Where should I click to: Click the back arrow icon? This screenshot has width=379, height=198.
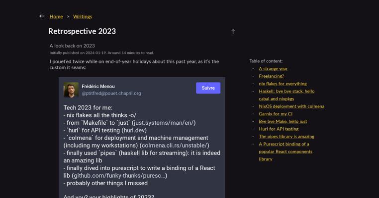pos(42,16)
